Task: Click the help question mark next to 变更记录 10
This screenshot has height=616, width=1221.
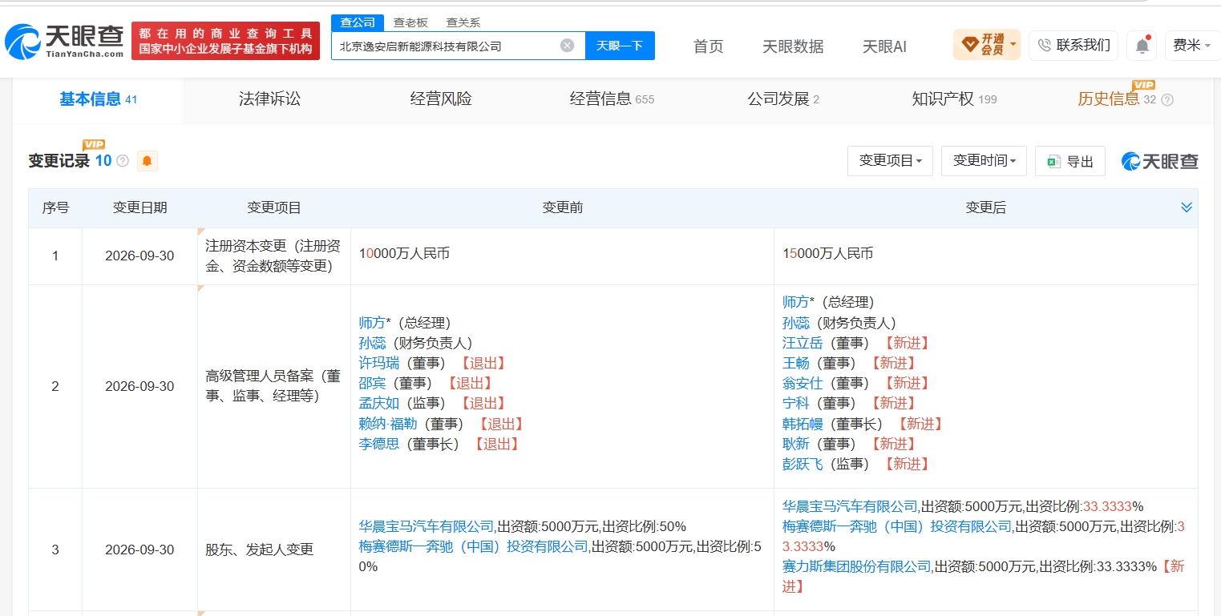Action: 123,161
